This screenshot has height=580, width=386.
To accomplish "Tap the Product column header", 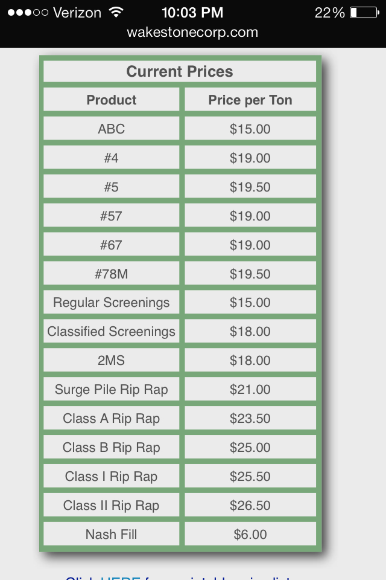I will pyautogui.click(x=112, y=100).
